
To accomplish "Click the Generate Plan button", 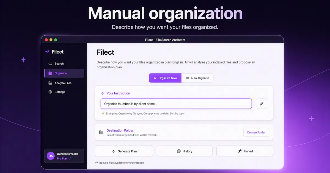I will point(124,151).
